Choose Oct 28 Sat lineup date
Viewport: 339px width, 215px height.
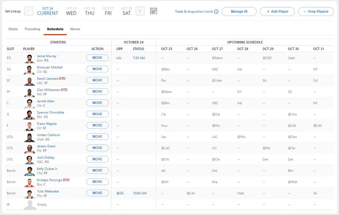(127, 11)
